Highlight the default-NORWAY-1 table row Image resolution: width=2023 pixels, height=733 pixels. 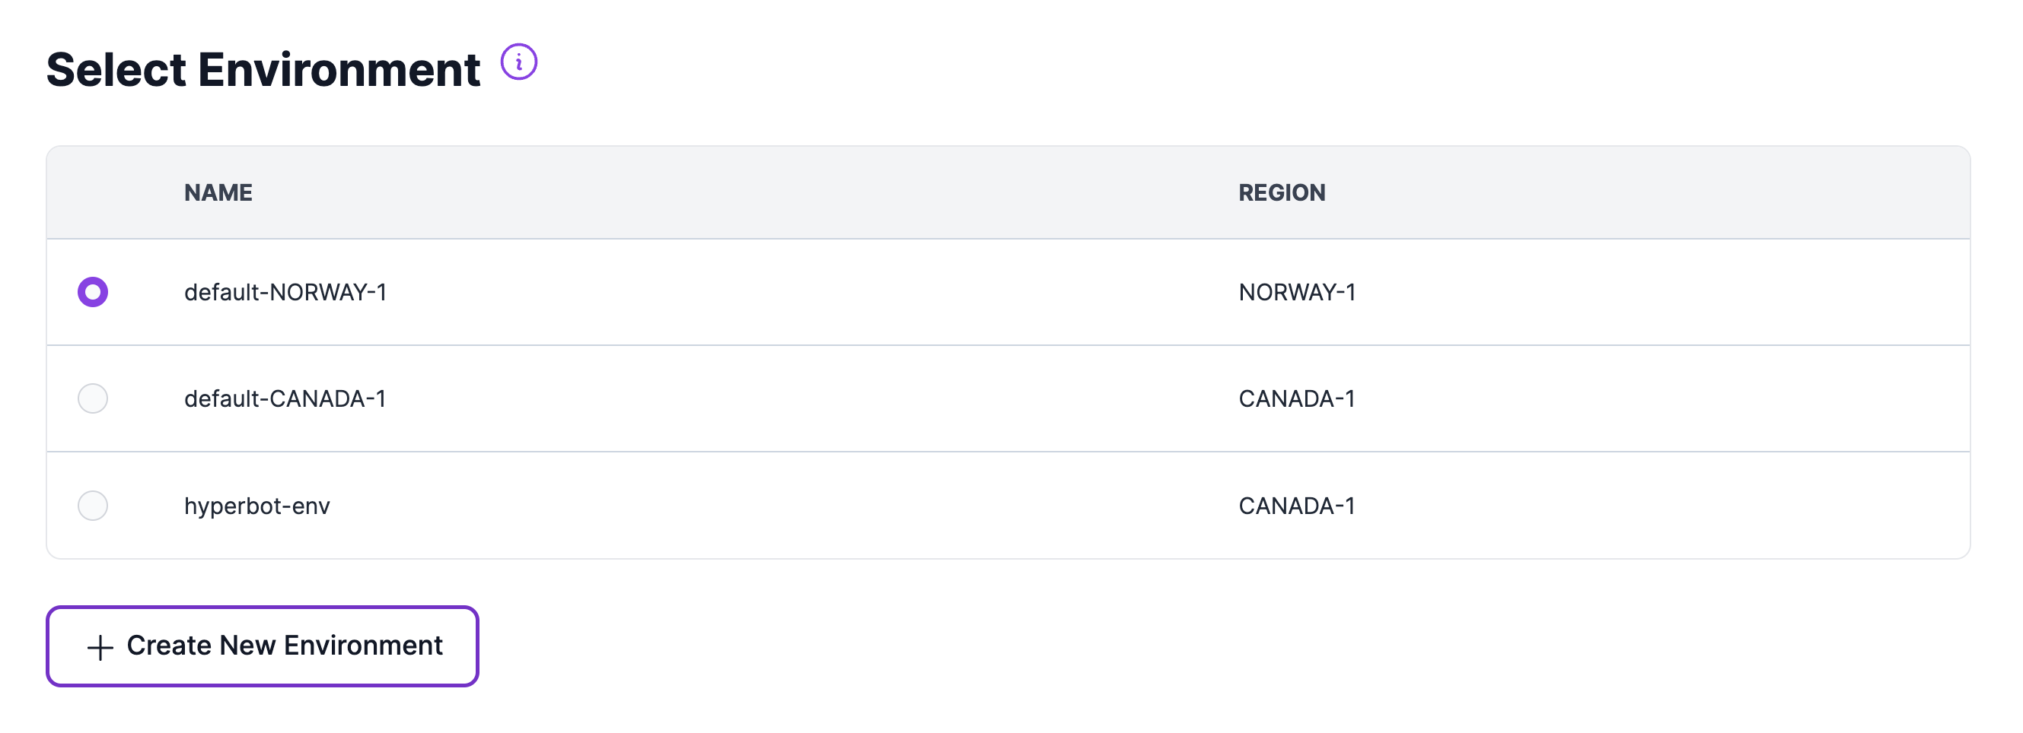click(1008, 292)
